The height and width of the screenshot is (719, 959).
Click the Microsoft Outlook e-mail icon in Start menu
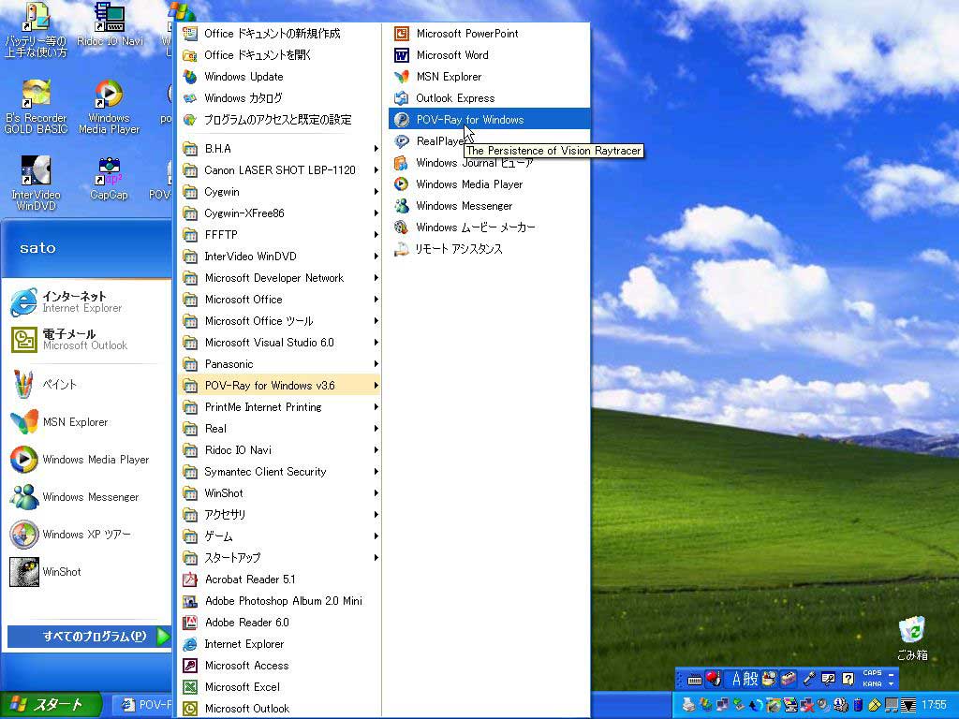pos(23,339)
